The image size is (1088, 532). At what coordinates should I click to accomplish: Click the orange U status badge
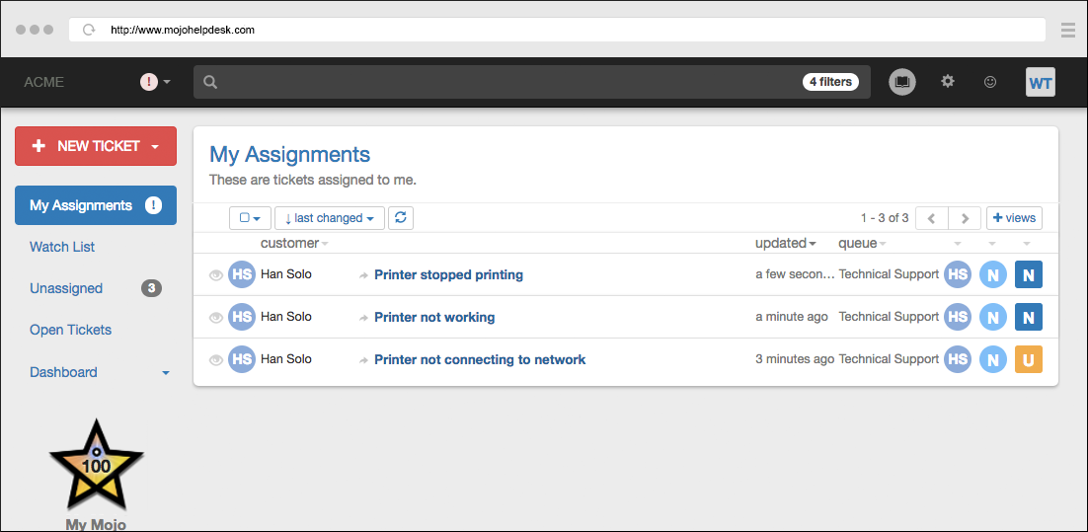[1028, 360]
